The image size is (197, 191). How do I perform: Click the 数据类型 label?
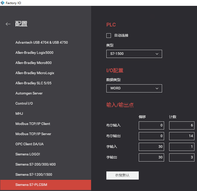click(x=113, y=80)
